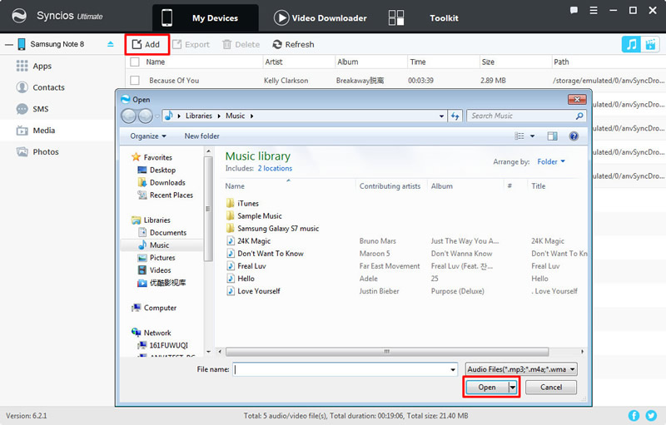Select Desktop under Favorites
This screenshot has height=425, width=666.
tap(157, 170)
